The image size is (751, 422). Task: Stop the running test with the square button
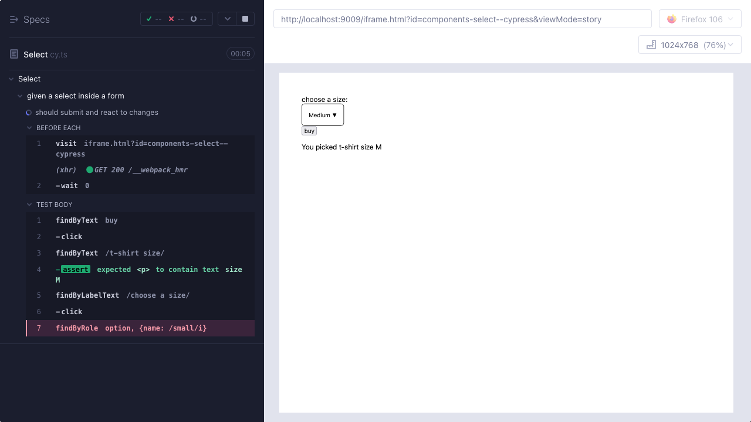coord(245,18)
